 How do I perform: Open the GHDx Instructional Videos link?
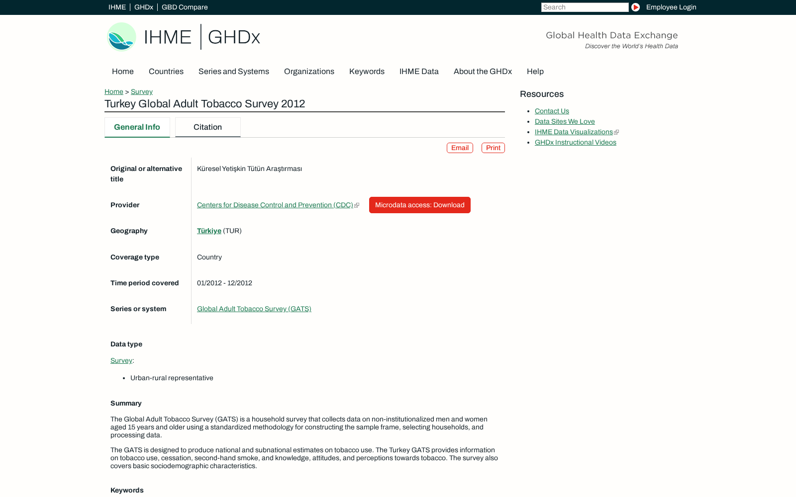tap(576, 142)
